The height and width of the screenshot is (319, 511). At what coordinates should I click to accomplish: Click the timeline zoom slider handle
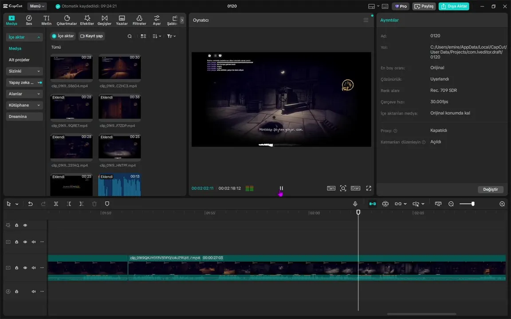tap(473, 204)
